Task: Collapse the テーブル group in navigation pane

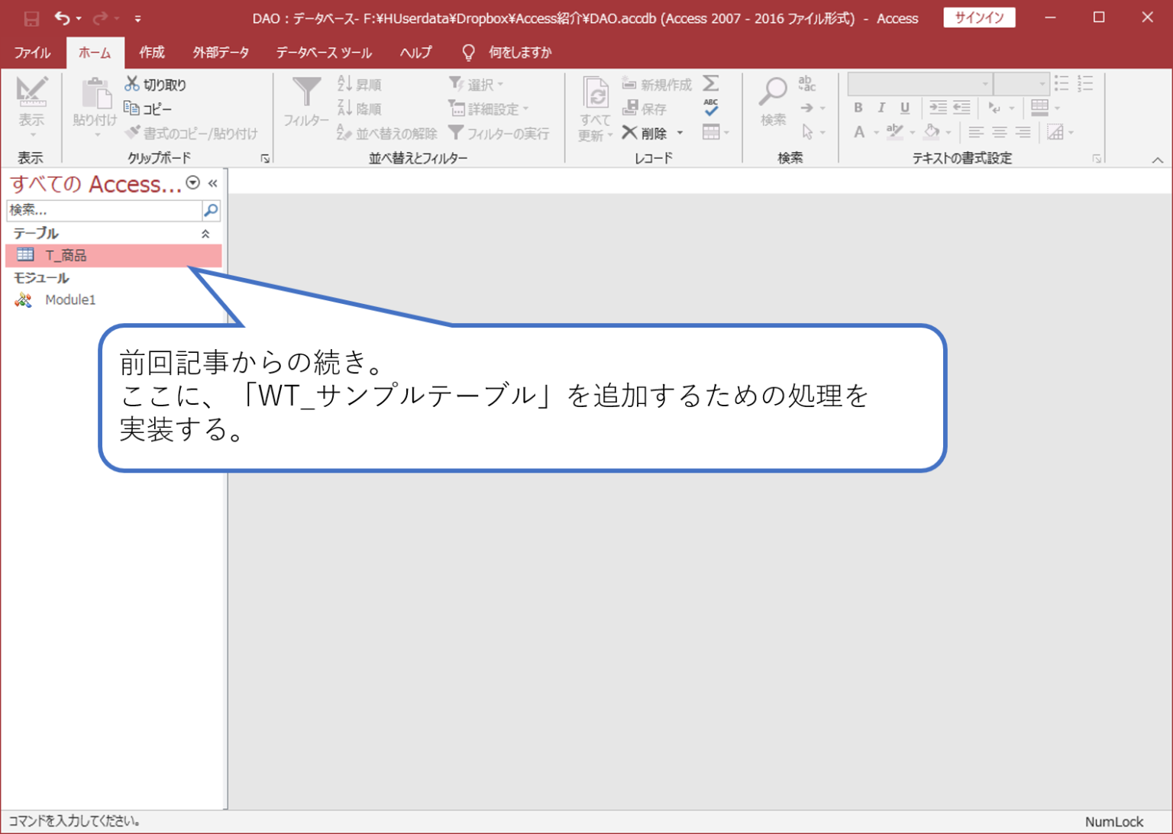Action: 205,233
